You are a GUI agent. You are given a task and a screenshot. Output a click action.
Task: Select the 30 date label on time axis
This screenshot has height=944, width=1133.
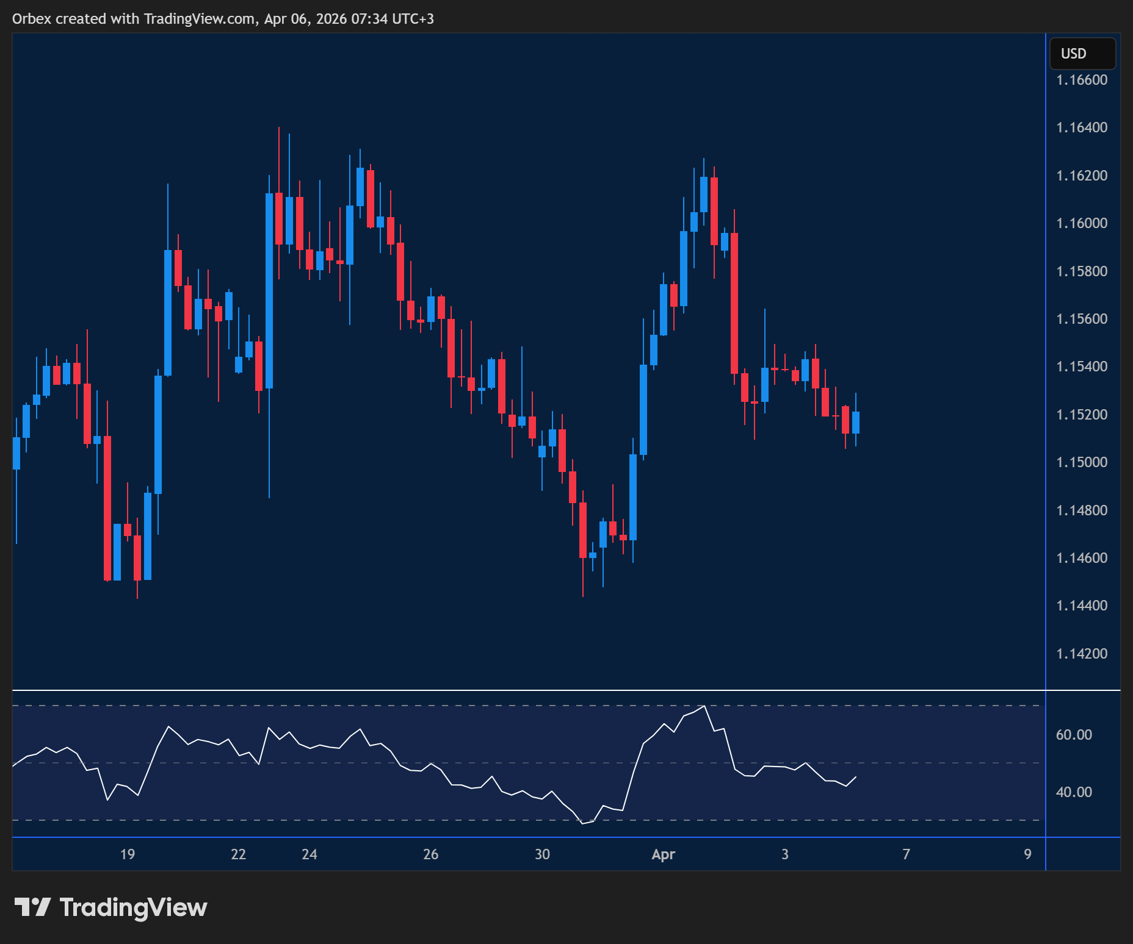click(x=542, y=854)
